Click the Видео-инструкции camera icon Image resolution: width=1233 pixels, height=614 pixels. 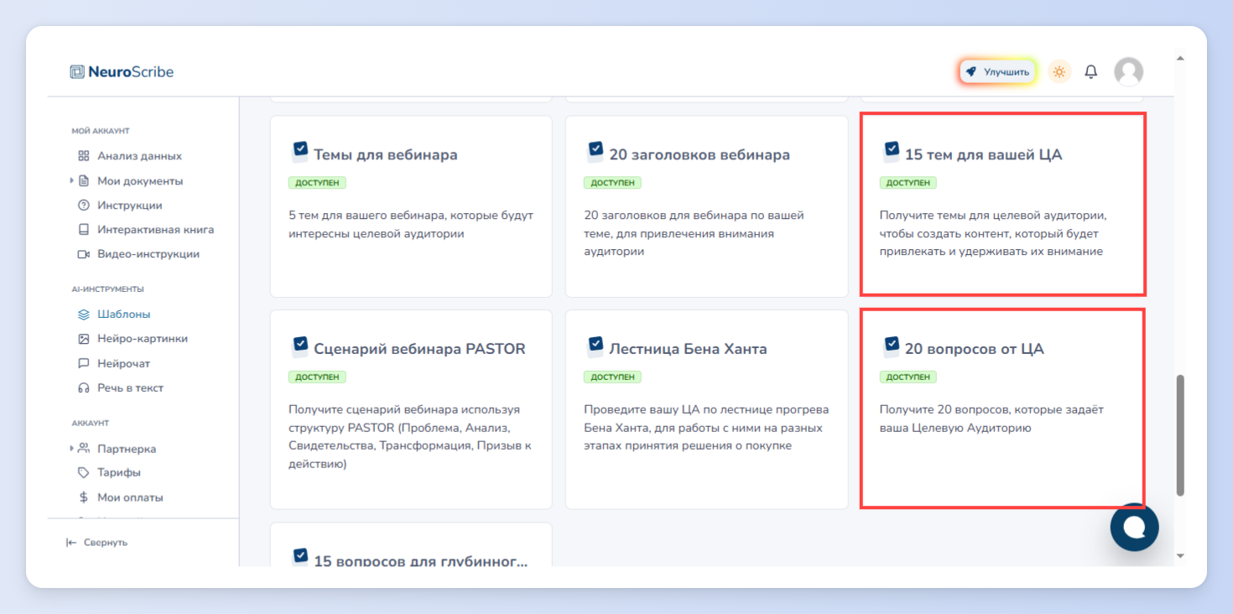84,254
